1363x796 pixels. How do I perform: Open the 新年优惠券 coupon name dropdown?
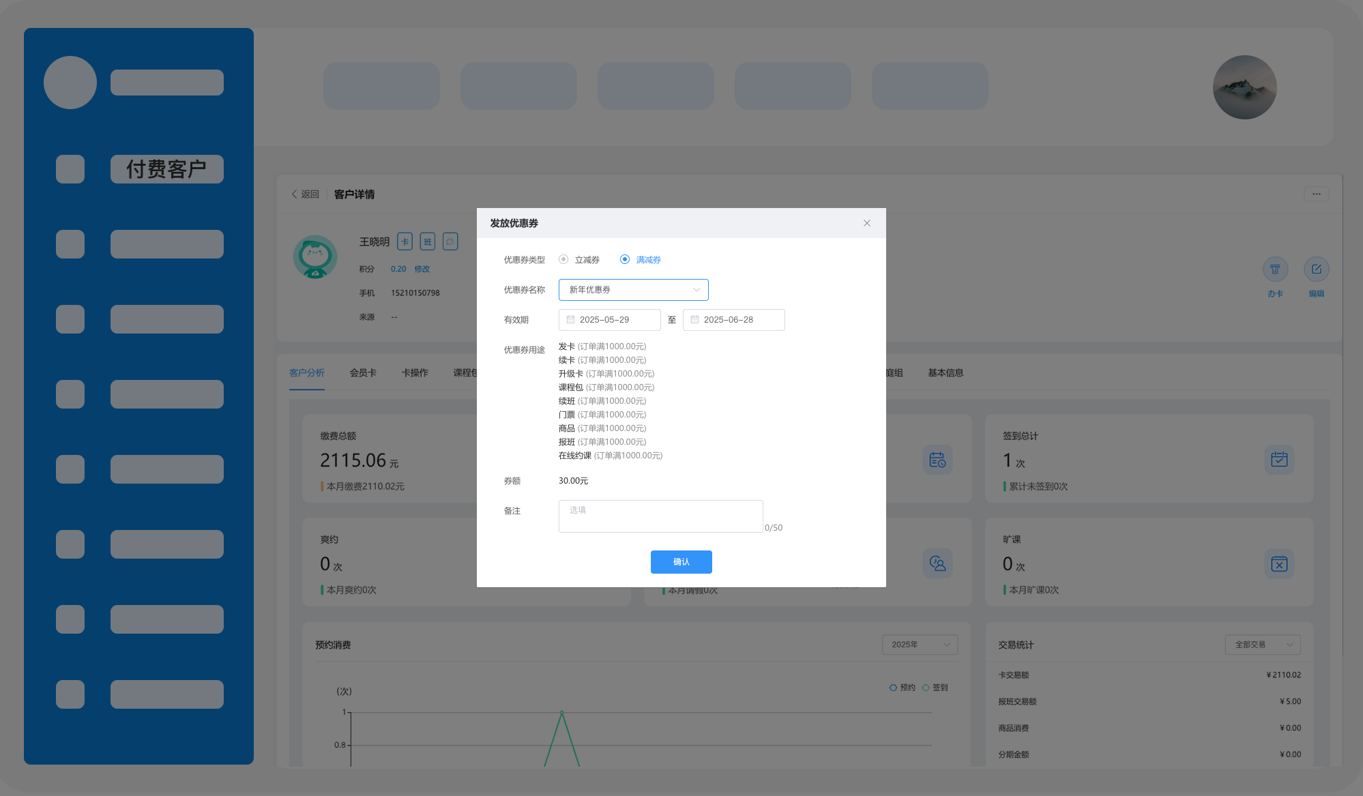click(x=633, y=290)
